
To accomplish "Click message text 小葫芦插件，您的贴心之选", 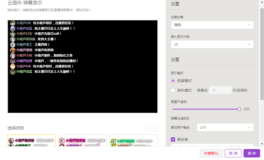I will 54,55.
